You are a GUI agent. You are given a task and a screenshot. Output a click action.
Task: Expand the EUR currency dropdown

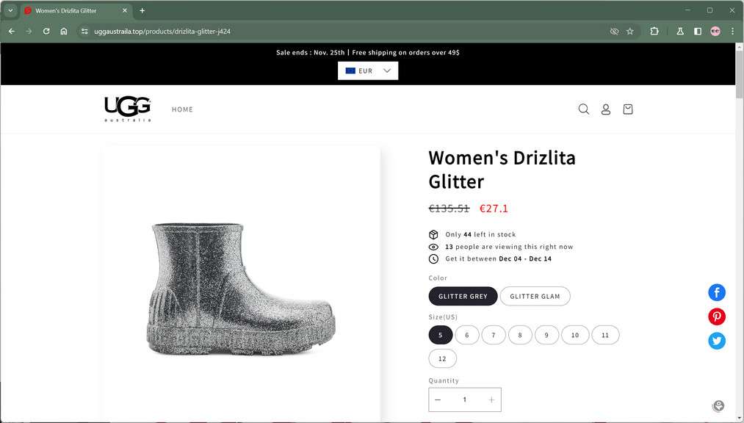tap(368, 70)
